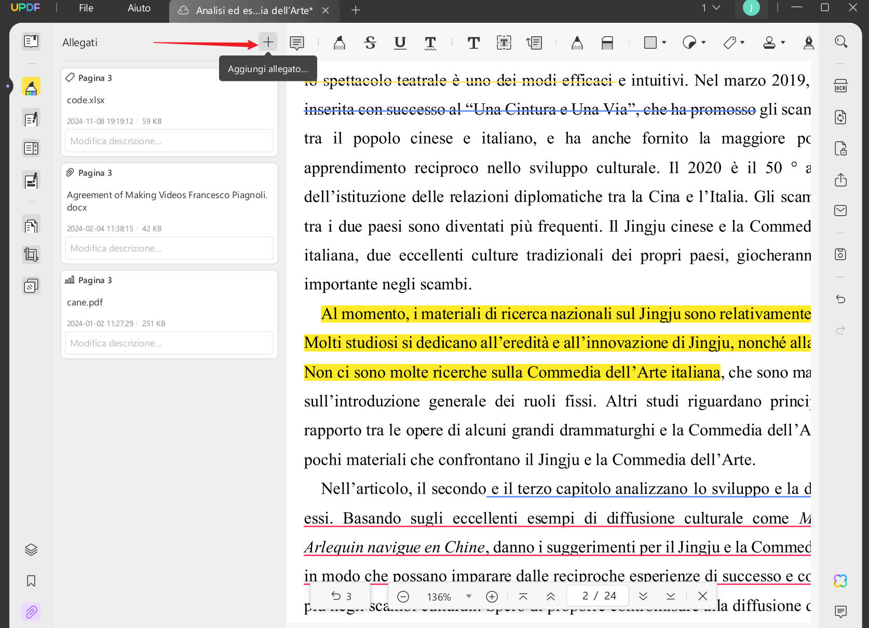Select the Agreement of Making Videos docx attachment

(167, 201)
